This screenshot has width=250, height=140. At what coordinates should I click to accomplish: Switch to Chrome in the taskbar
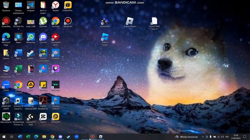tap(52, 136)
